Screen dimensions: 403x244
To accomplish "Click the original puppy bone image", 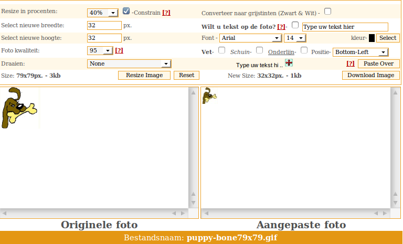I will pos(20,108).
